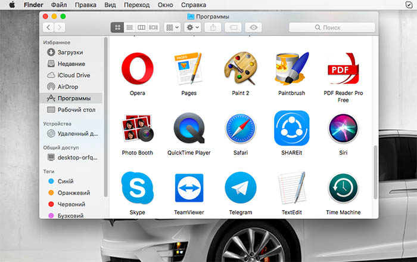This screenshot has width=417, height=262.
Task: Click the Time Machine icon
Action: coord(343,188)
